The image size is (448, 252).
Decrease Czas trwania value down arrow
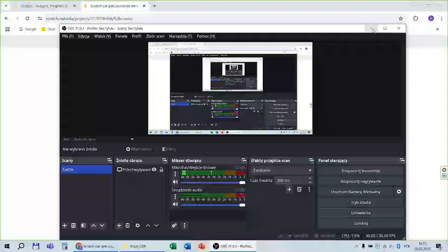pyautogui.click(x=310, y=182)
